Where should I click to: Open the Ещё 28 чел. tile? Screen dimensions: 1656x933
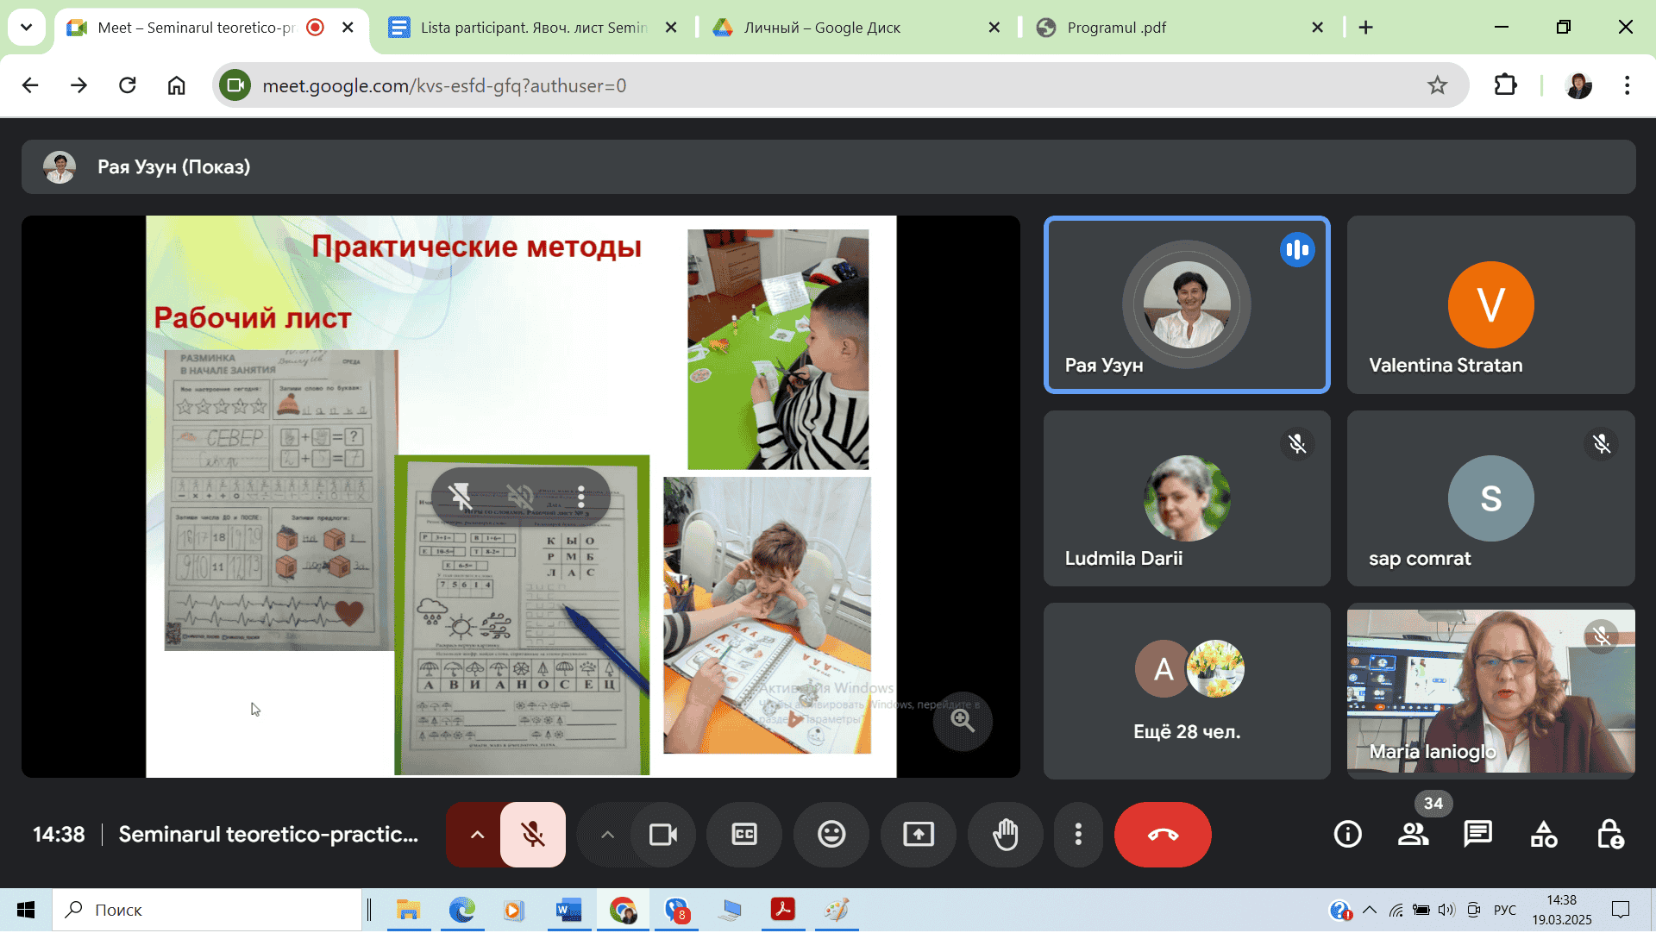pyautogui.click(x=1186, y=692)
